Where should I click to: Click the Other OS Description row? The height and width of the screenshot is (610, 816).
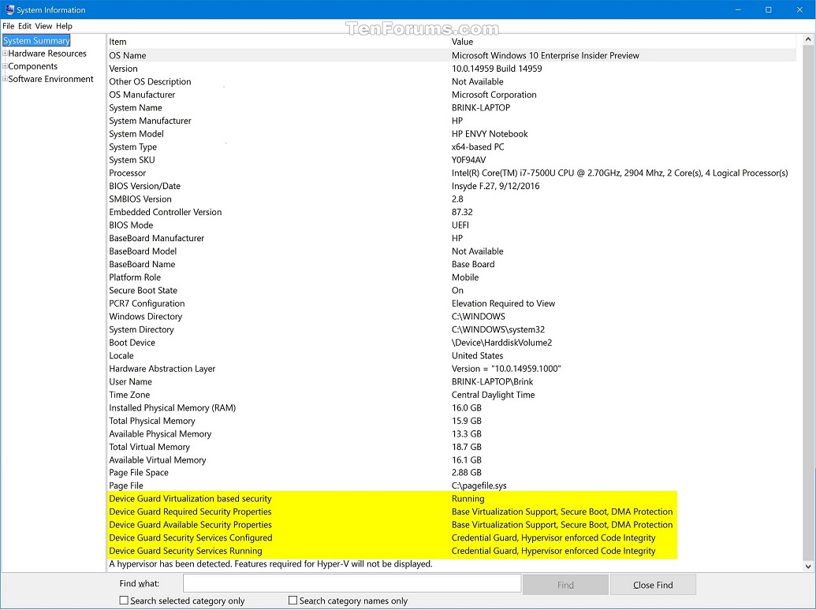click(x=452, y=82)
